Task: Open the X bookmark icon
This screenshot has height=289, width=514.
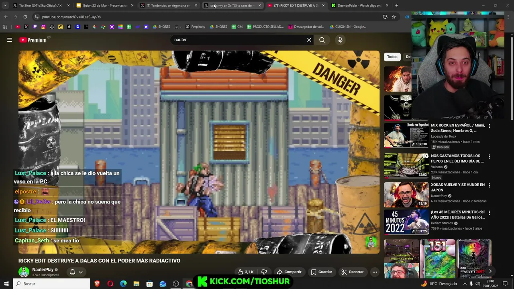Action: tap(26, 27)
